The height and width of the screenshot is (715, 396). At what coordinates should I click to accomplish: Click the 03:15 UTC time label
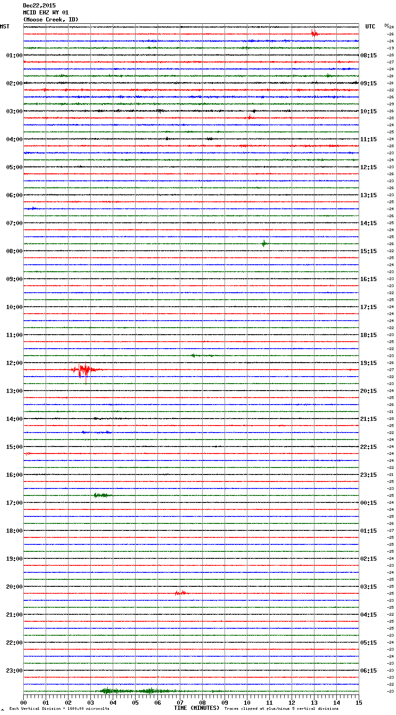tap(369, 587)
